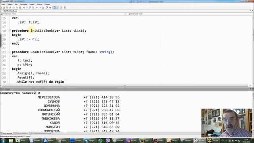Image resolution: width=254 pixels, height=143 pixels.
Task: Click the Paste toolbar icon
Action: (20, 8)
